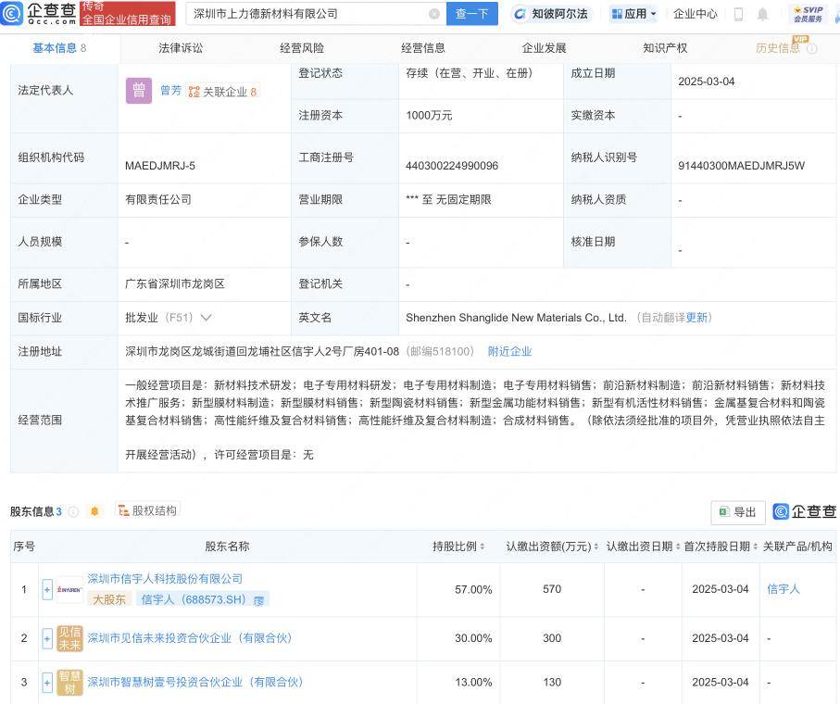Image resolution: width=840 pixels, height=704 pixels.
Task: Open SVIP 会员服务 badge
Action: (x=808, y=14)
